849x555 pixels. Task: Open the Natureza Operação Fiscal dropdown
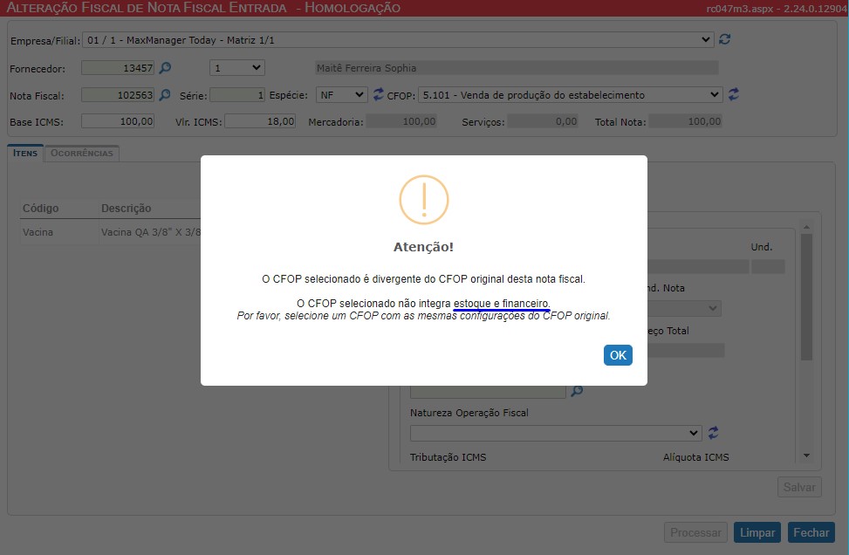(556, 433)
